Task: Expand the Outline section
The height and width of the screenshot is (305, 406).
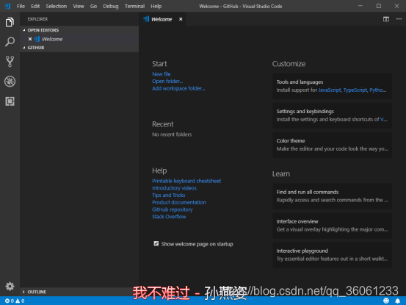Action: click(79, 292)
